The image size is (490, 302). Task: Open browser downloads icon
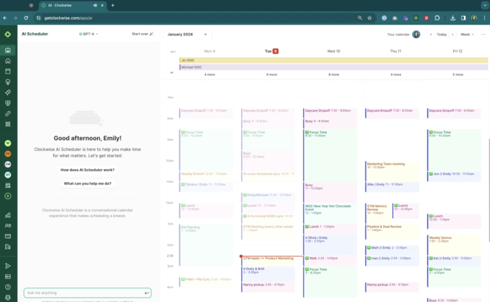tap(452, 18)
